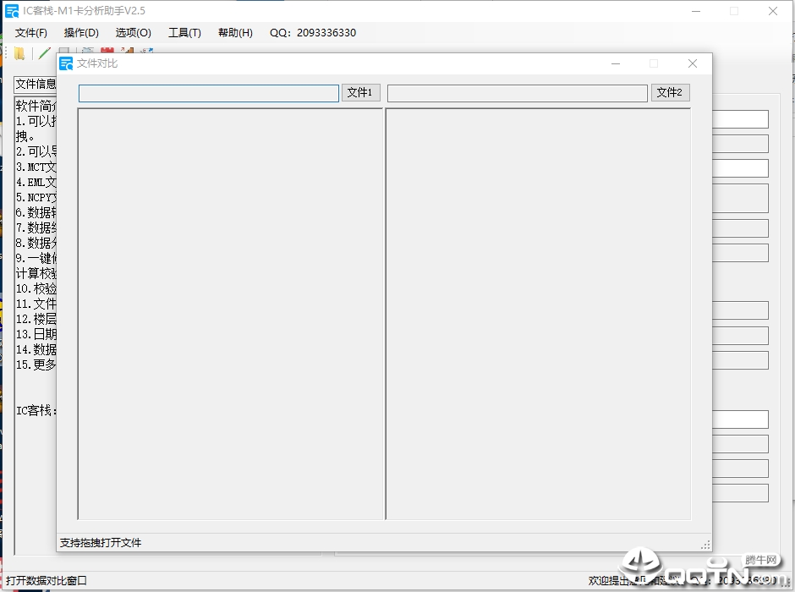Click the '12.楼层' line in main window

click(36, 319)
